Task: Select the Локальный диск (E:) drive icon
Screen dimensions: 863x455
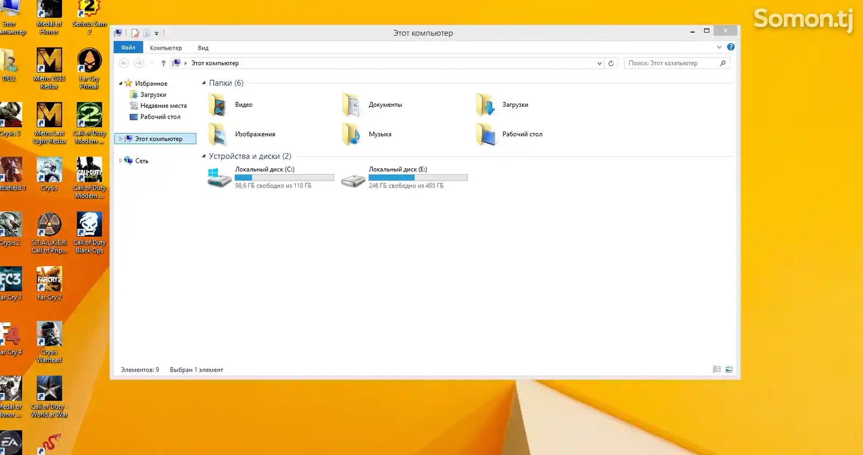Action: pos(353,181)
